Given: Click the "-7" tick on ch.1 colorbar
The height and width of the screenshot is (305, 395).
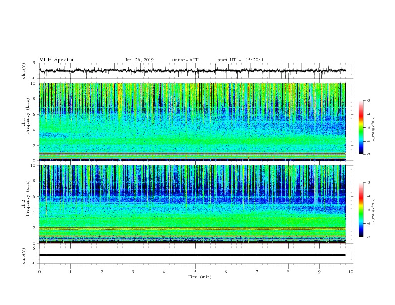Looking at the screenshot, I should tap(368, 154).
